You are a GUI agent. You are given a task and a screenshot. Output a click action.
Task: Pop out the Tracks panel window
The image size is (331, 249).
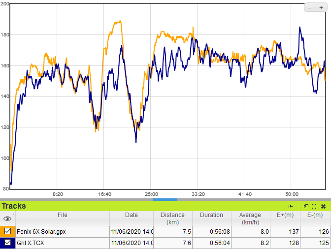point(306,206)
